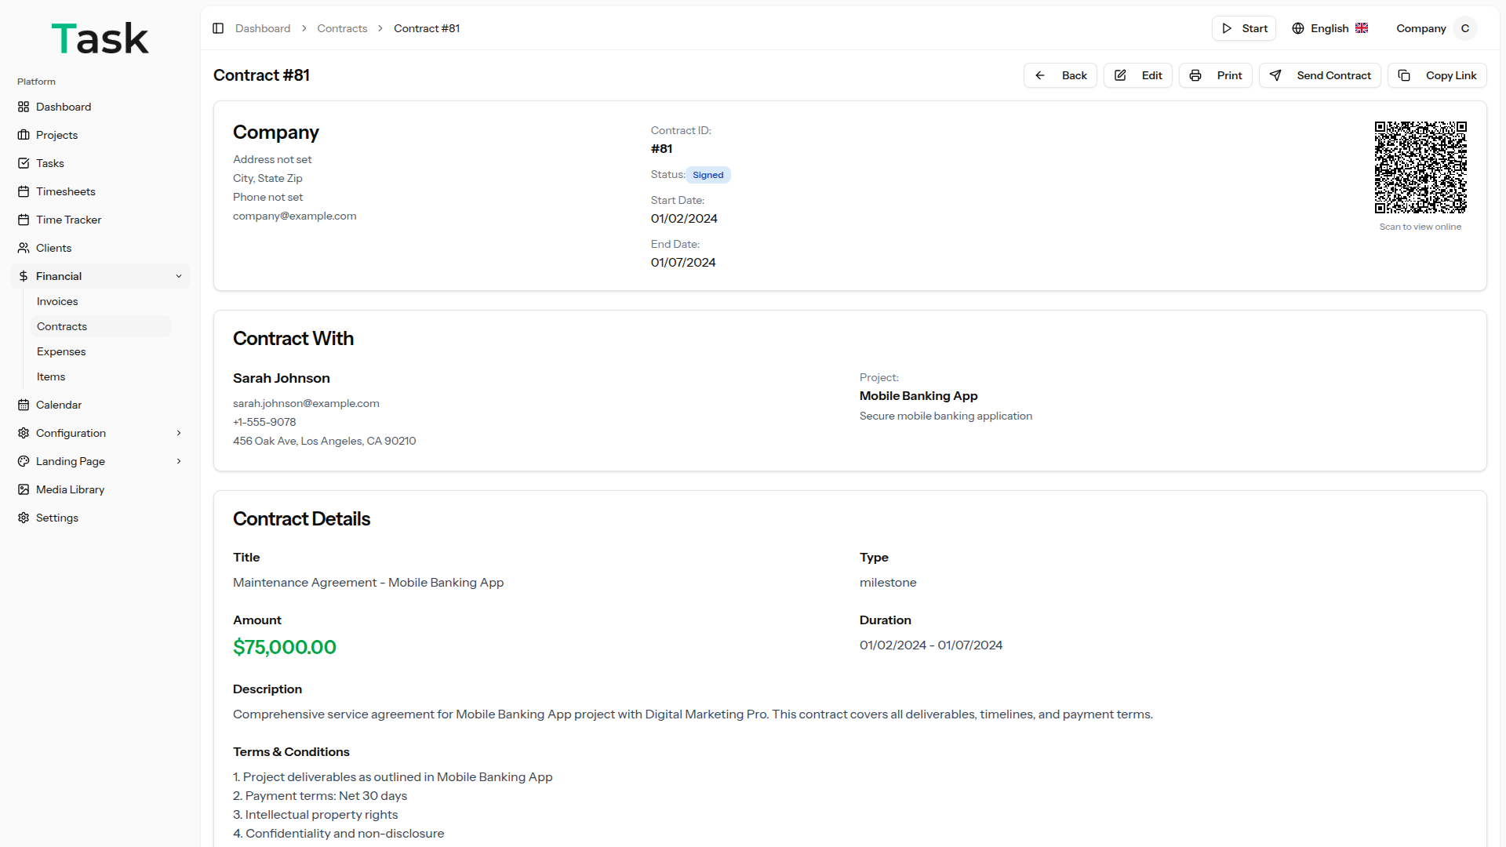
Task: Expand the Configuration submenu
Action: point(179,433)
